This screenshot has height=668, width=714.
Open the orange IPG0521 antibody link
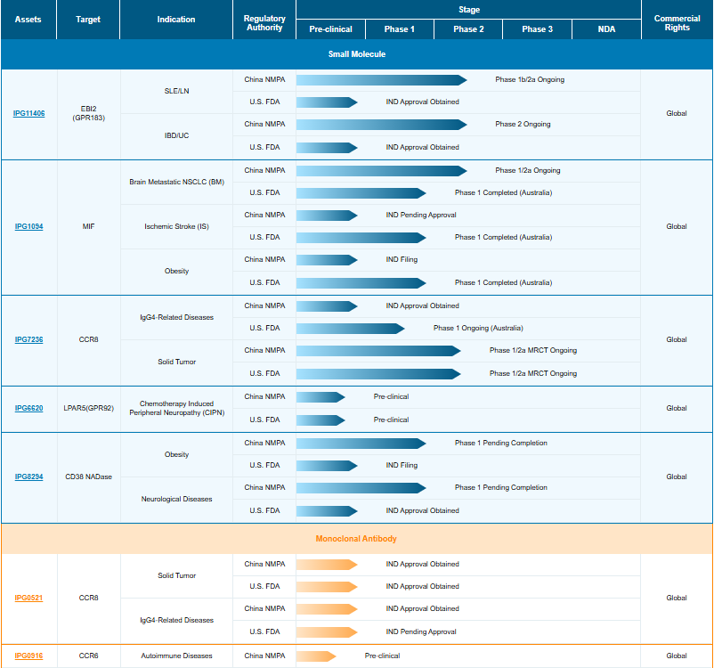coord(28,598)
